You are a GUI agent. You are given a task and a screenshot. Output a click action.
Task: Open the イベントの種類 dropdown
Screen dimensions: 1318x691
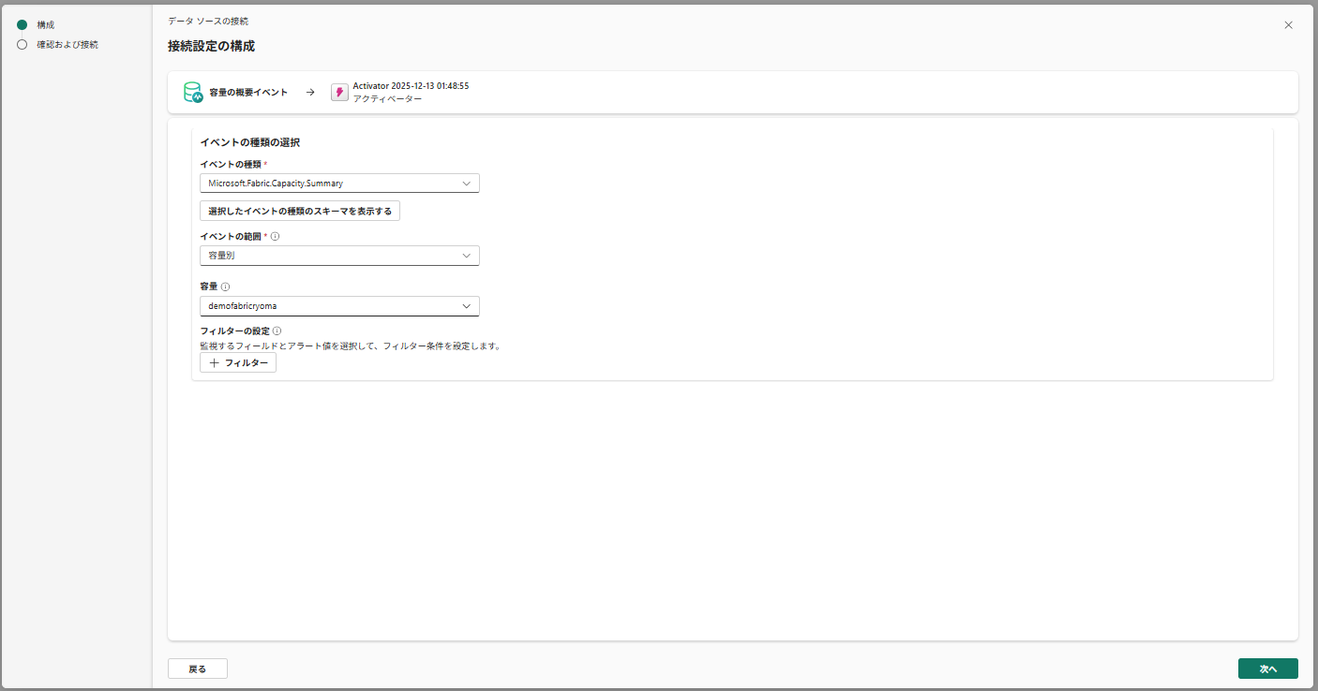[x=339, y=184]
